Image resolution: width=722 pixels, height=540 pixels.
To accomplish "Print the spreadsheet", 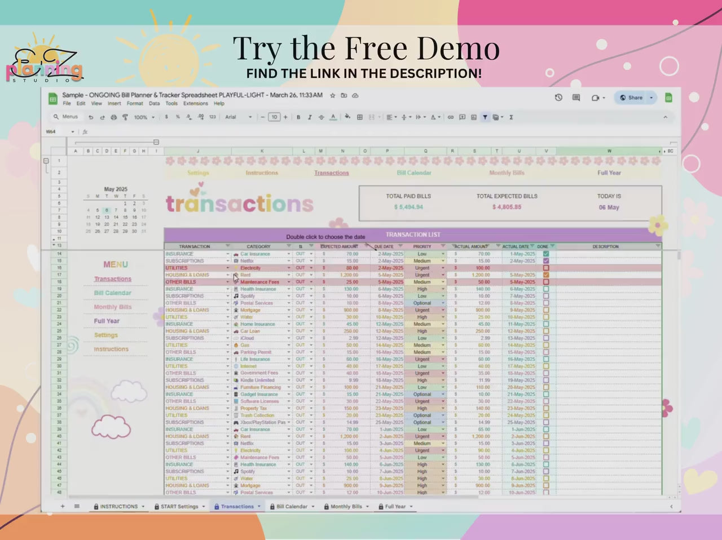I will coord(113,117).
